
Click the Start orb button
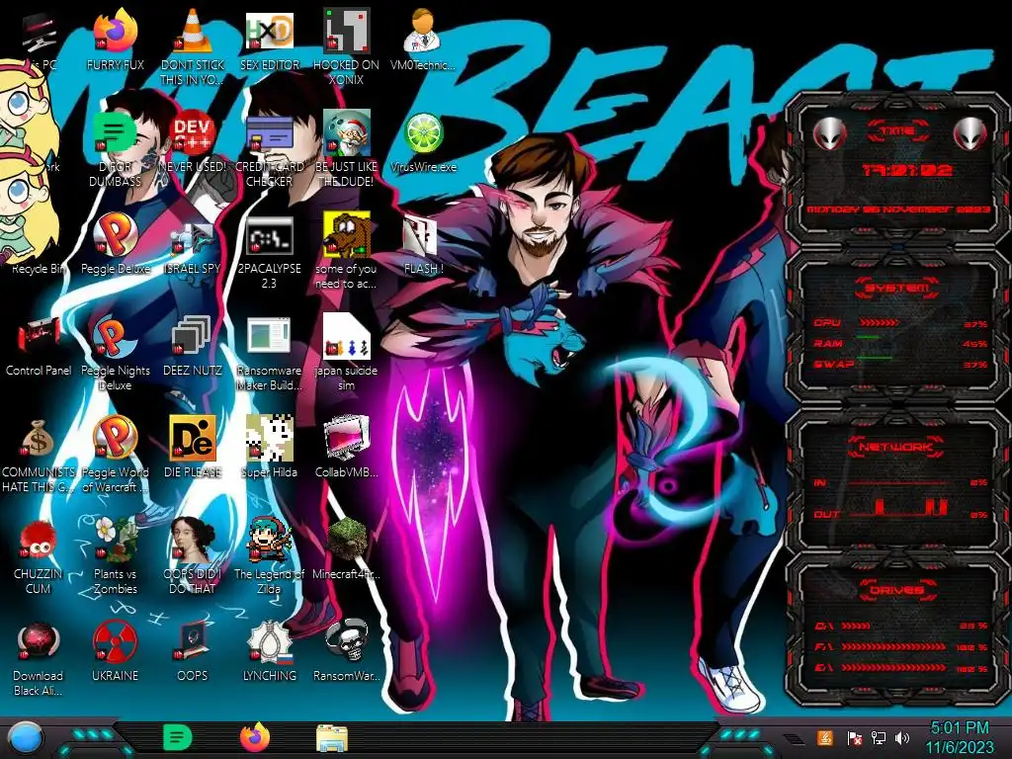pyautogui.click(x=26, y=737)
